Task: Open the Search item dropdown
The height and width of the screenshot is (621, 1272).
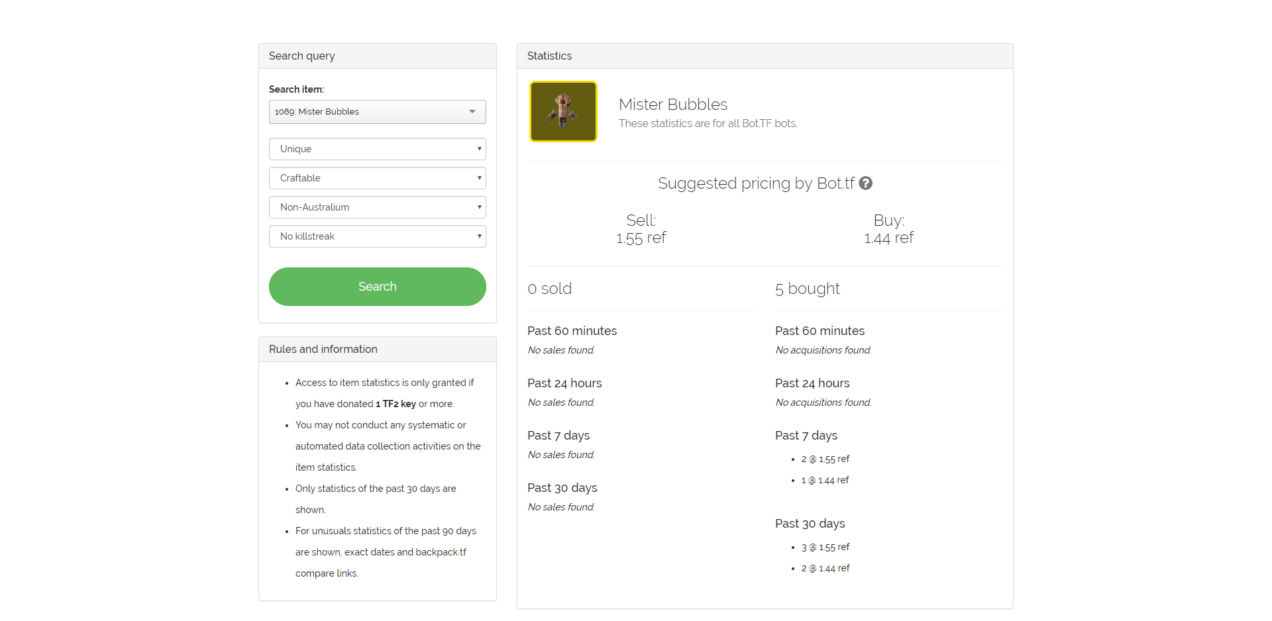Action: pos(377,112)
